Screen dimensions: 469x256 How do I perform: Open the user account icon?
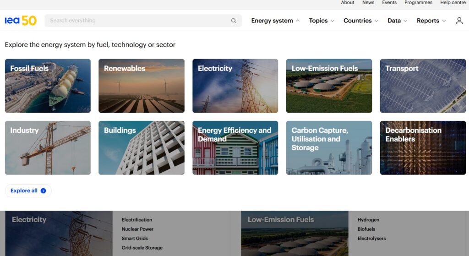[x=459, y=21]
